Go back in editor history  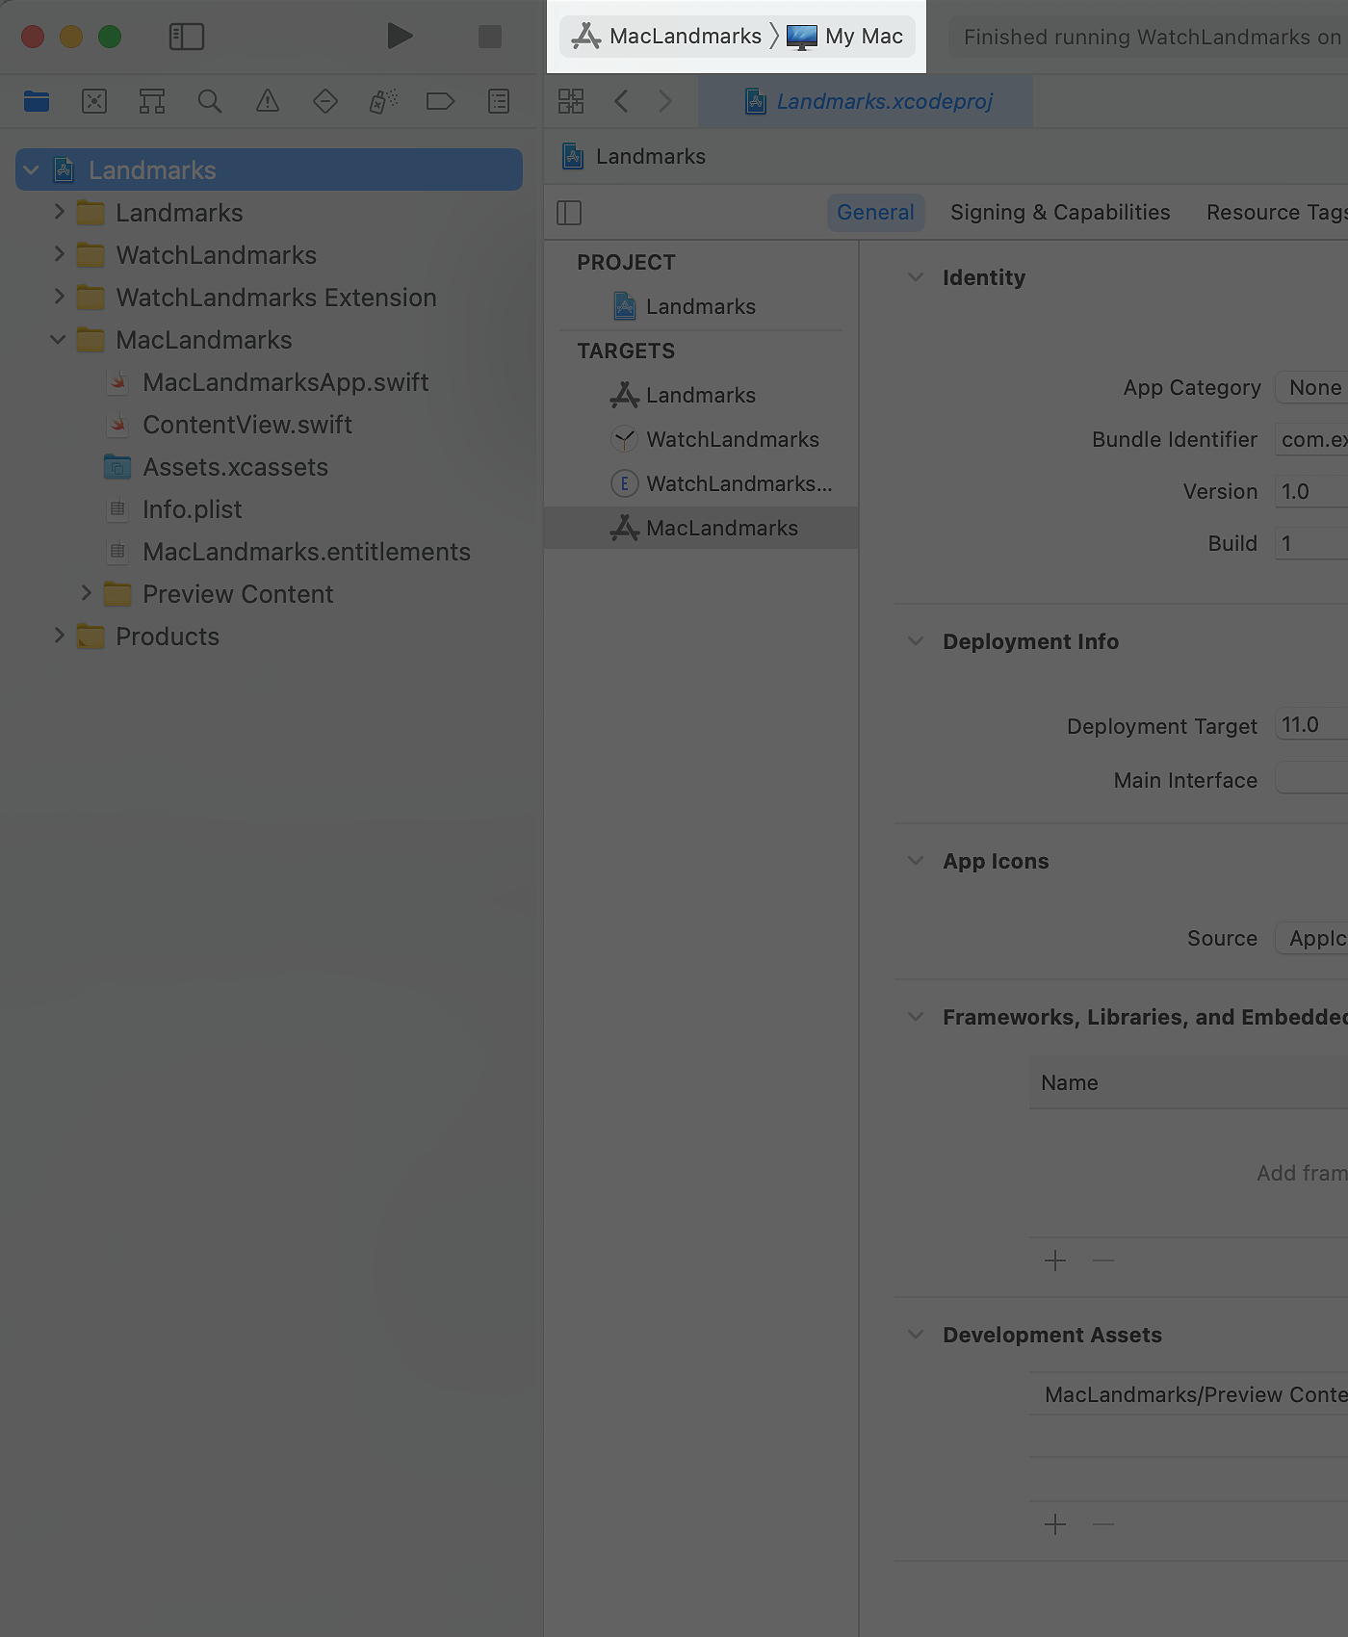621,101
